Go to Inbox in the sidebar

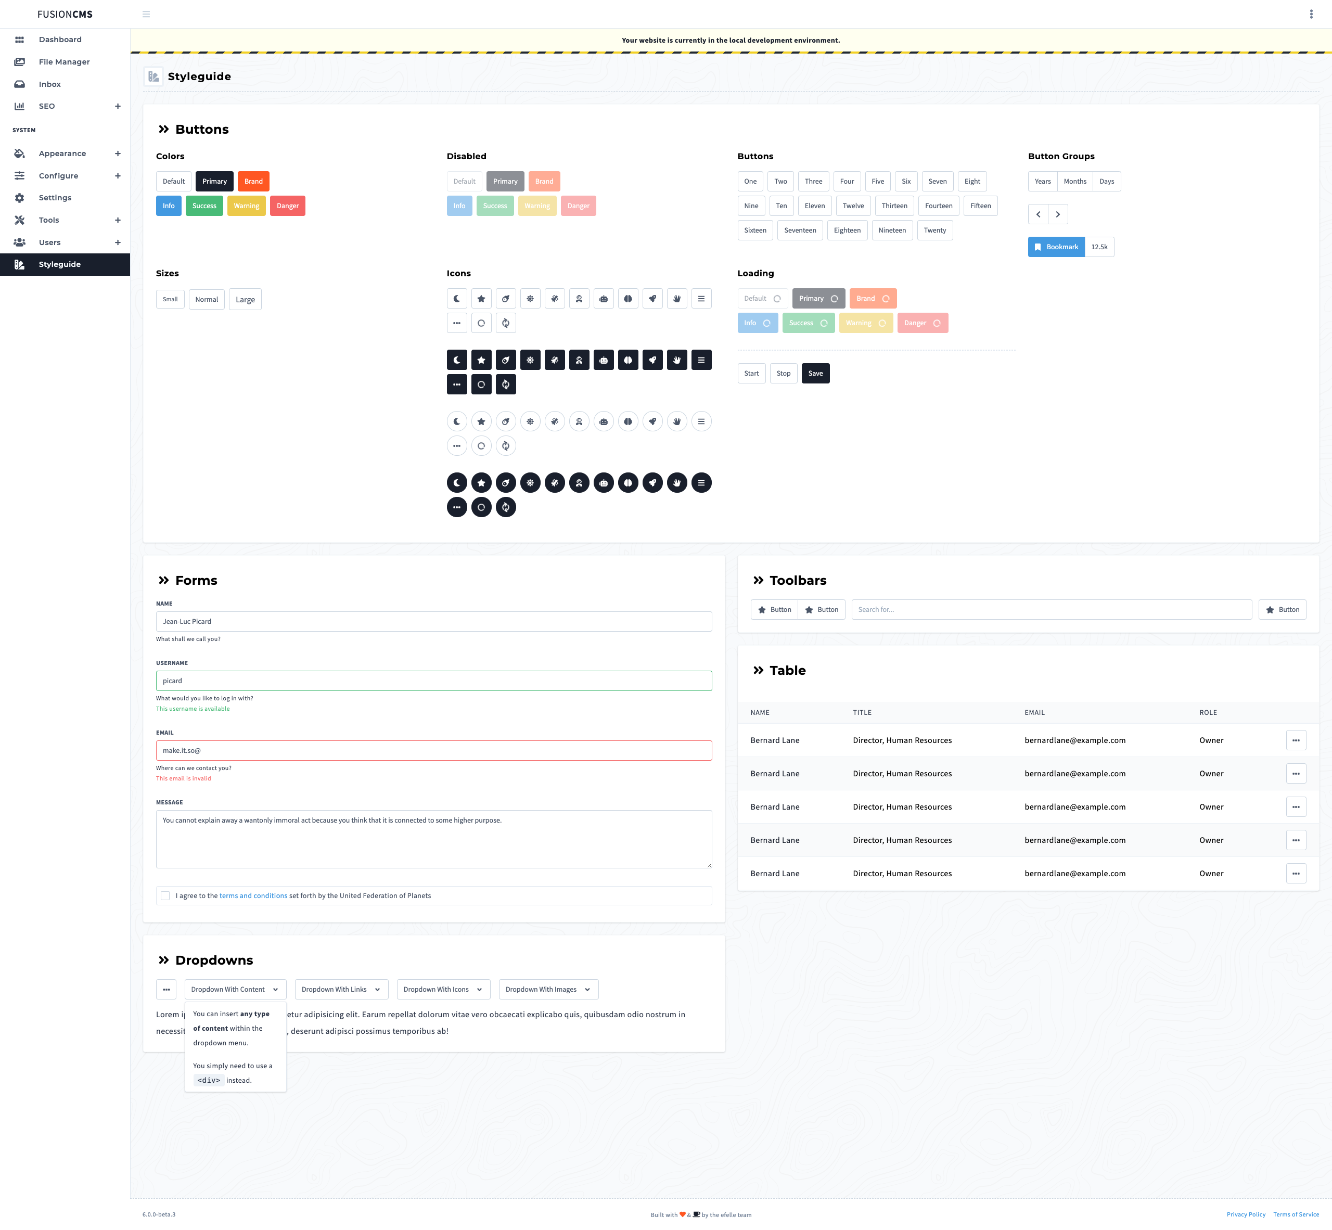[x=65, y=84]
